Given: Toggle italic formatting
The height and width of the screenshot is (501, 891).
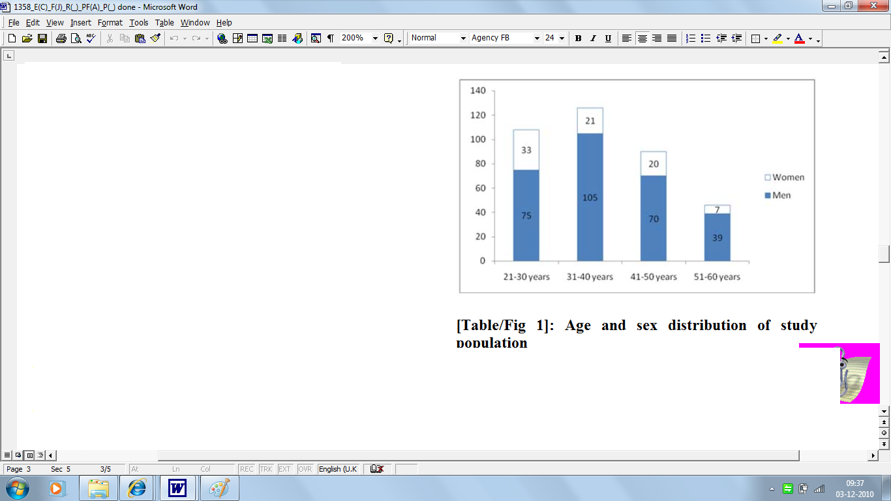Looking at the screenshot, I should [593, 38].
